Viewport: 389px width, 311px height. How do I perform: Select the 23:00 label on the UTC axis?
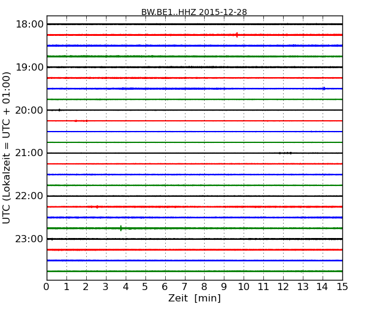29,239
